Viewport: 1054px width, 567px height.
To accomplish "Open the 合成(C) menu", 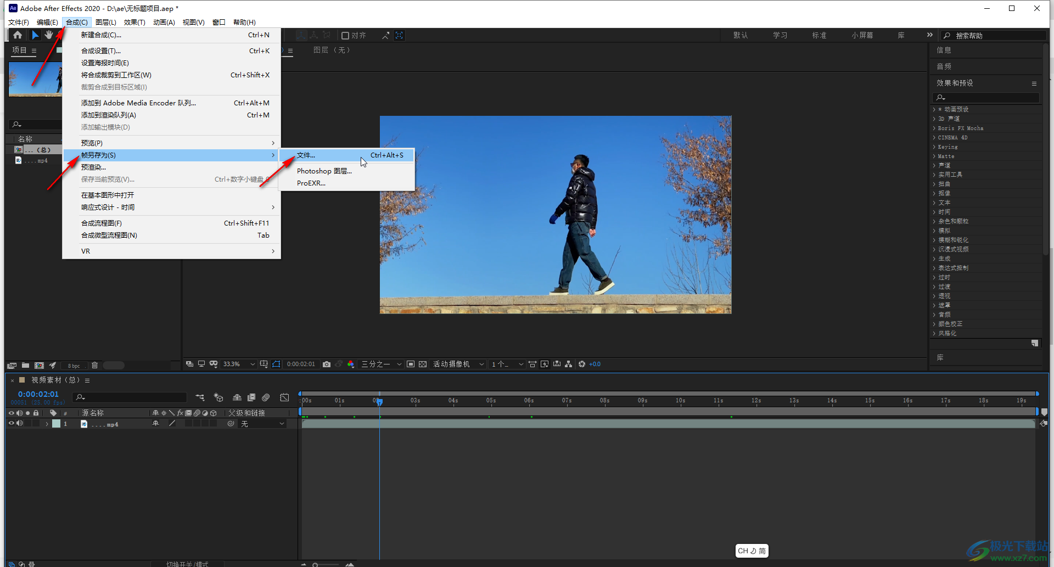I will coord(76,23).
